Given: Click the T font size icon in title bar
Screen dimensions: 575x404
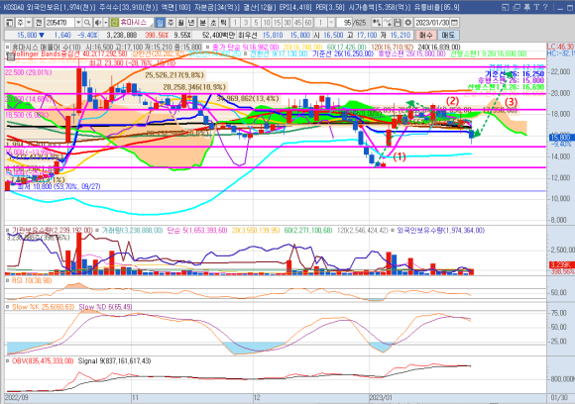Looking at the screenshot, I should pos(536,7).
